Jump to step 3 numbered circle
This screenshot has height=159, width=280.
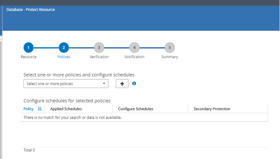99,48
